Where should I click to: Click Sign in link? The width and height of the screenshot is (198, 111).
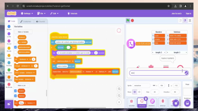coord(188,14)
